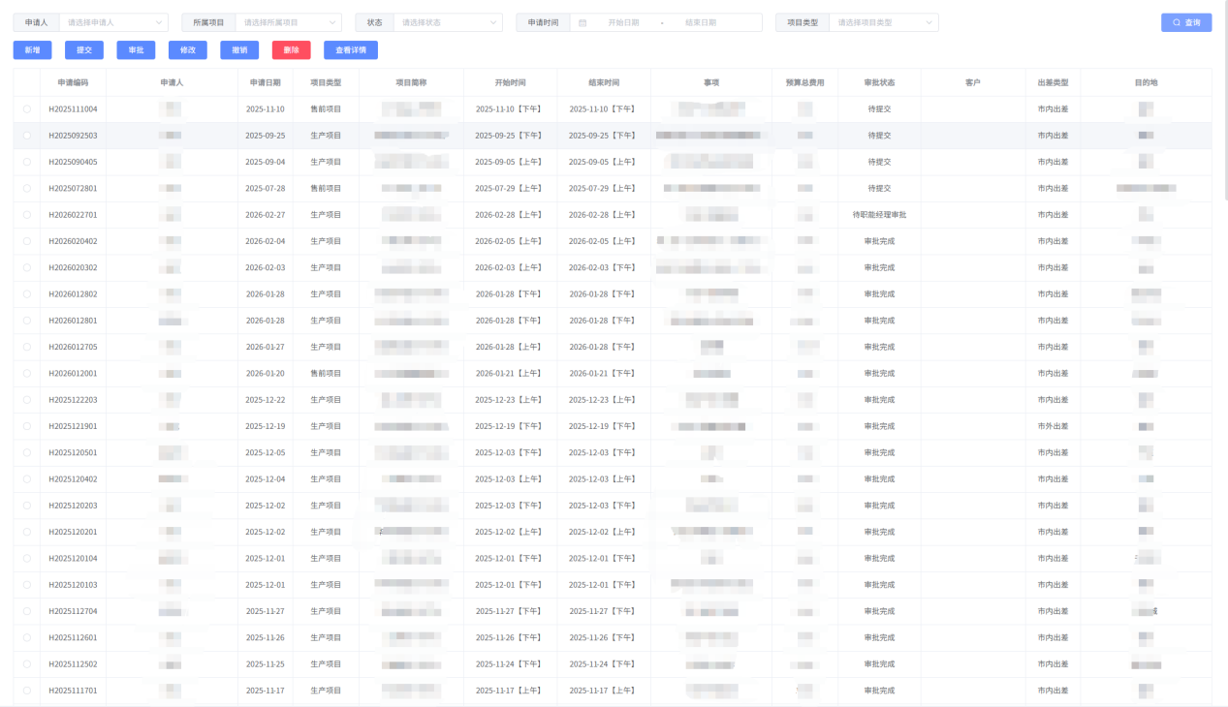Click the calendar icon in 申请时间 picker
This screenshot has height=707, width=1228.
point(583,22)
